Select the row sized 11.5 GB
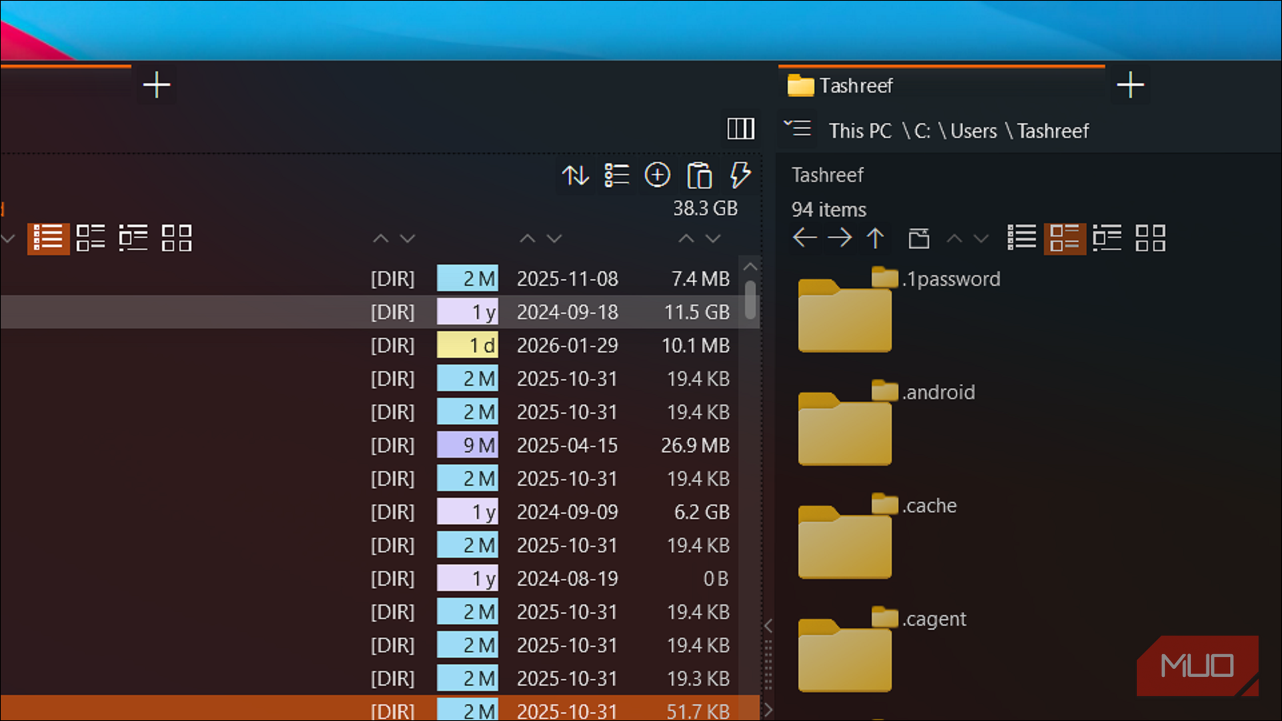Image resolution: width=1282 pixels, height=721 pixels. click(x=380, y=312)
